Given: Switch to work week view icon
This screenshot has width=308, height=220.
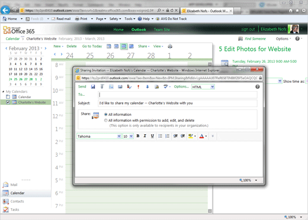Looking at the screenshot, I should [x=116, y=46].
